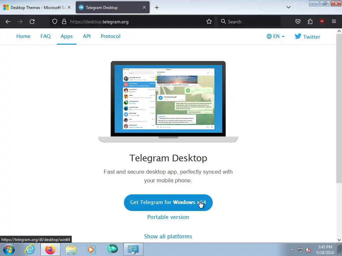Visit the Twitter link in header
Screen dimensions: 342x256
[307, 37]
